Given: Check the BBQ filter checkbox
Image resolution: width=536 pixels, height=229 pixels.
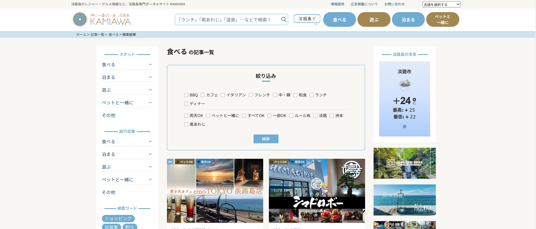Looking at the screenshot, I should pyautogui.click(x=186, y=95).
